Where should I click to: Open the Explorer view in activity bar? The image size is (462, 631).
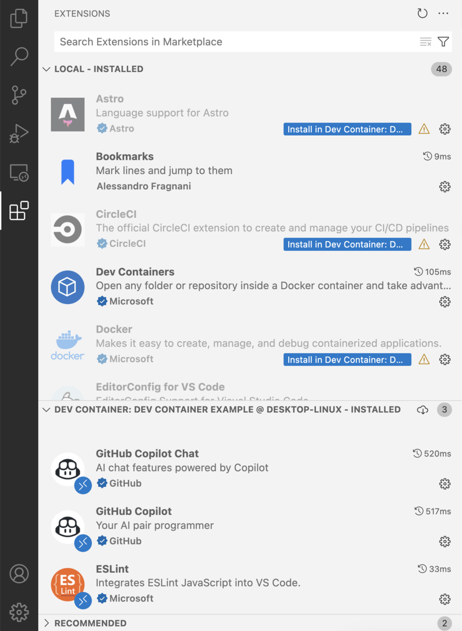(x=19, y=18)
